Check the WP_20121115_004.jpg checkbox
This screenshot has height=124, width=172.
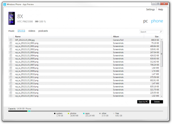pyautogui.click(x=11, y=40)
